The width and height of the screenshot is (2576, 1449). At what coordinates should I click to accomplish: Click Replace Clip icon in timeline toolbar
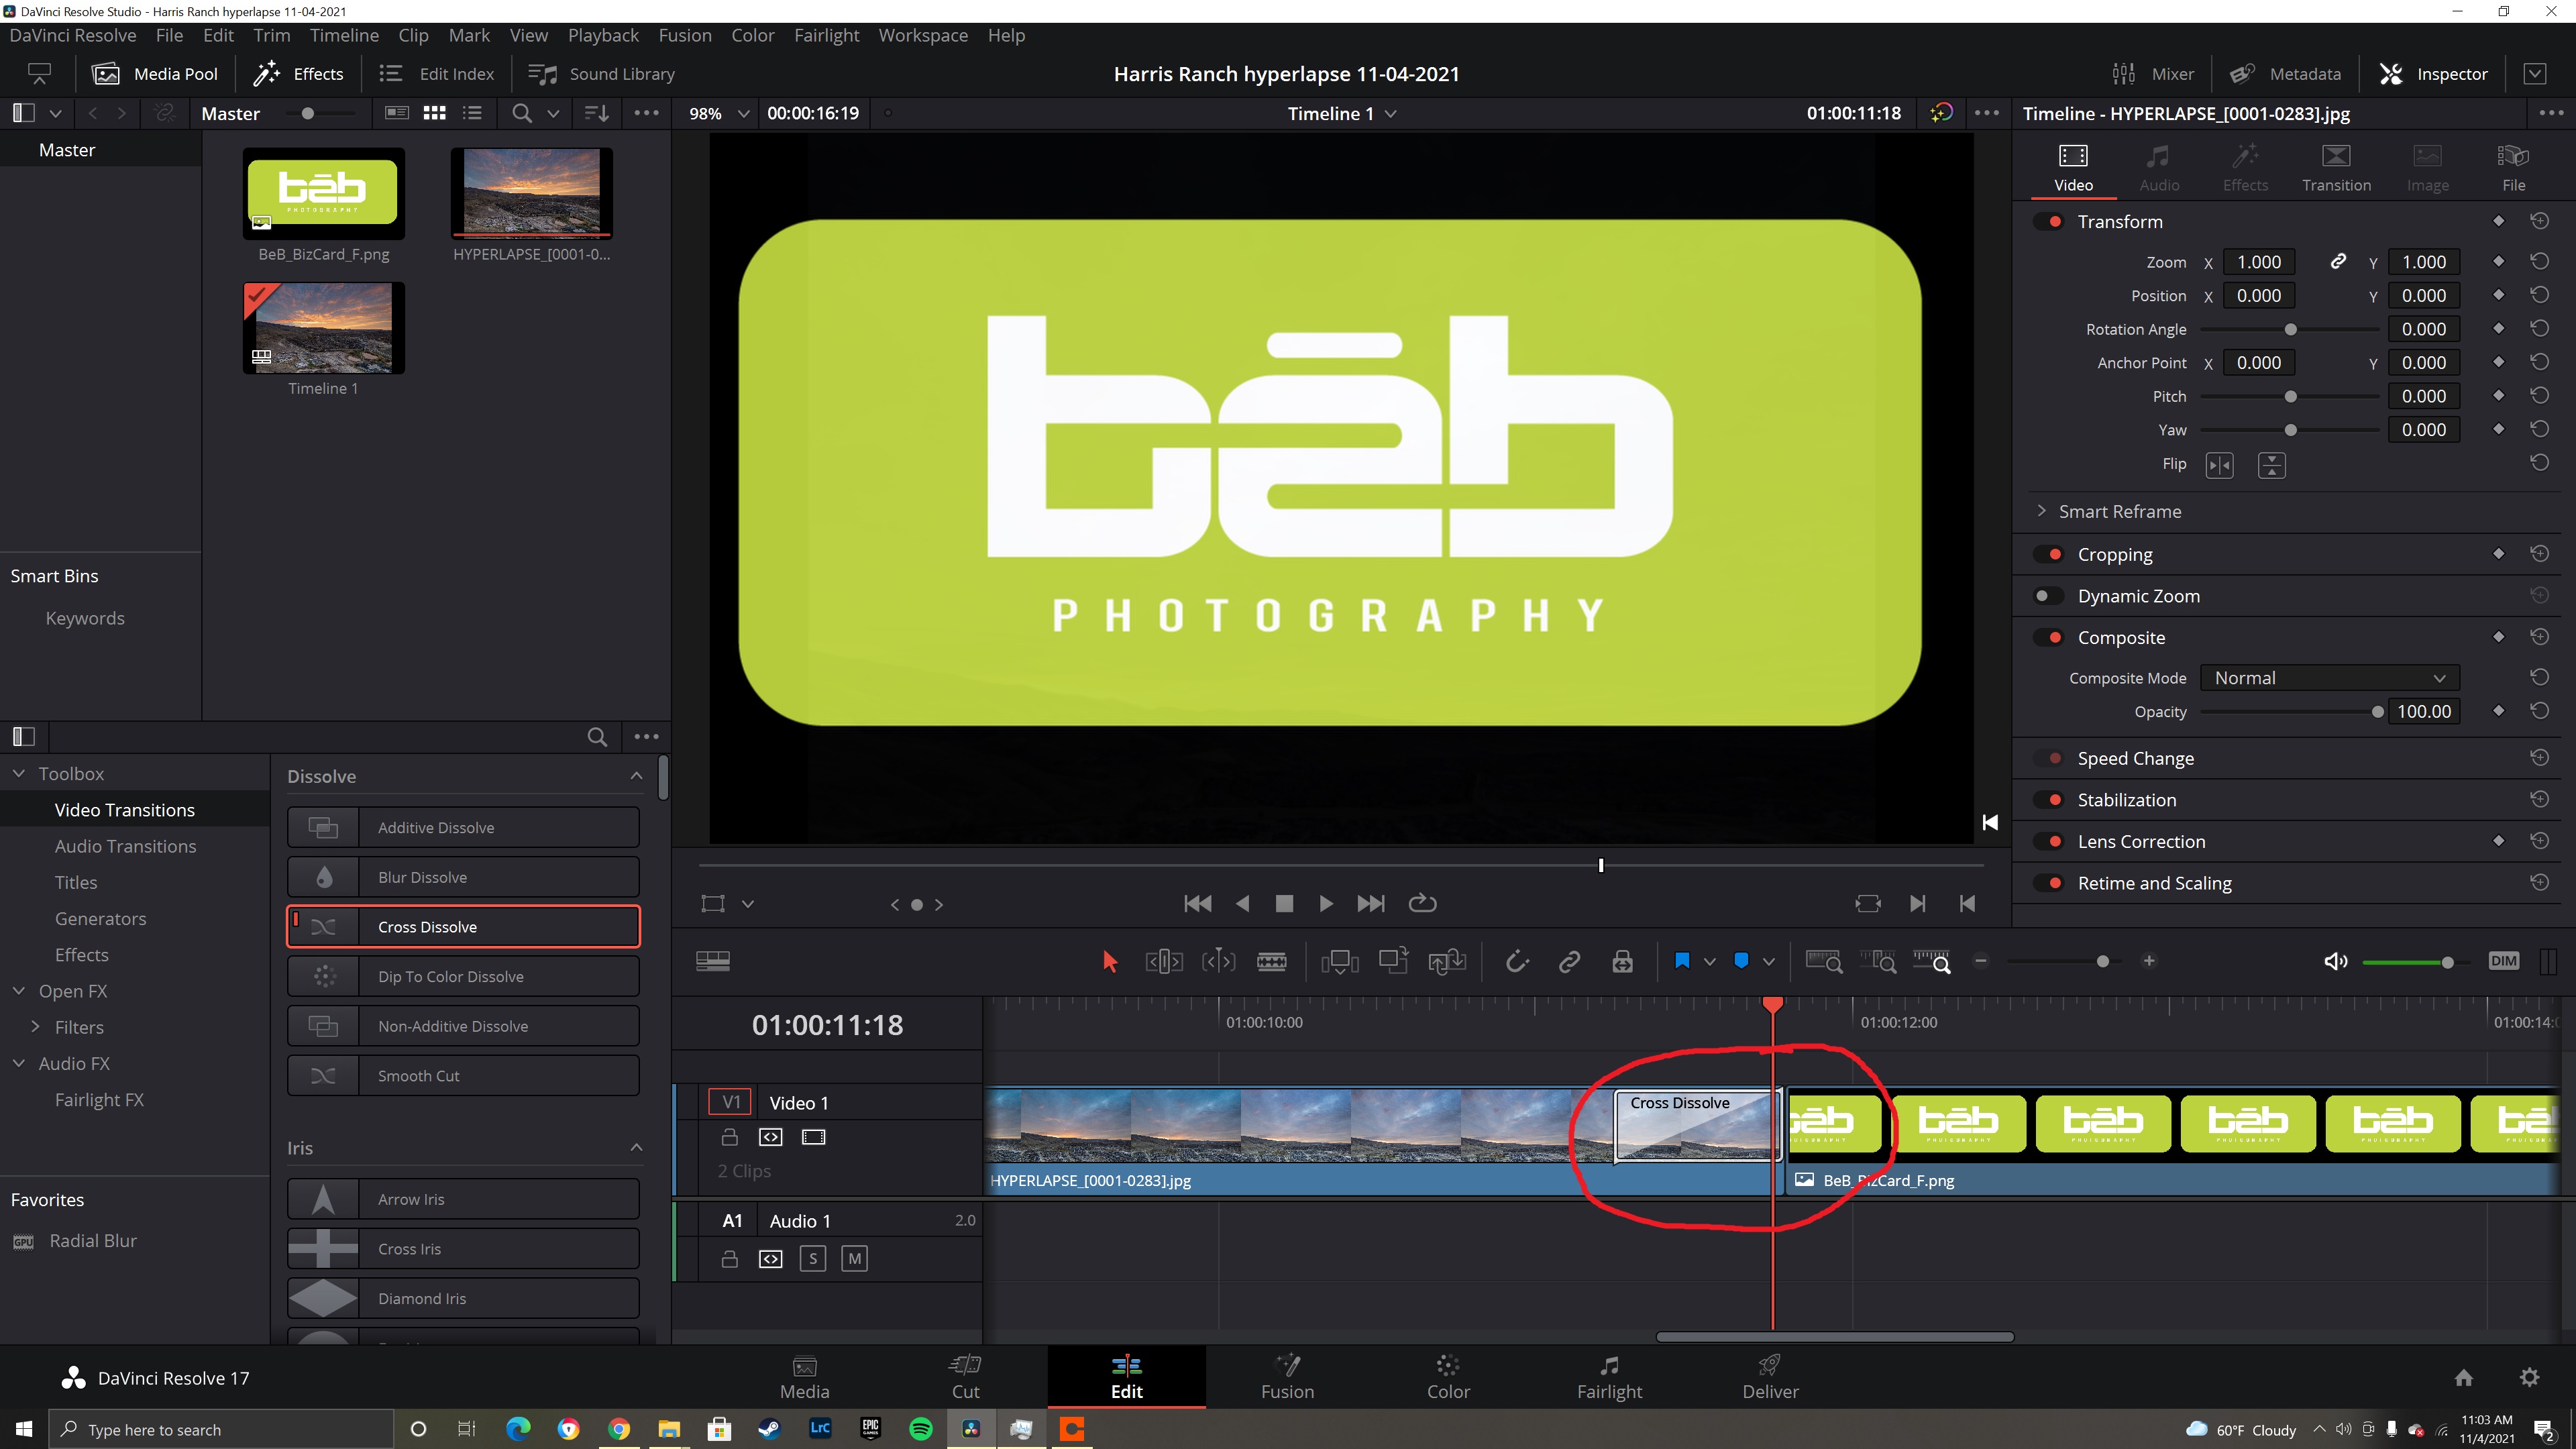[x=1447, y=961]
